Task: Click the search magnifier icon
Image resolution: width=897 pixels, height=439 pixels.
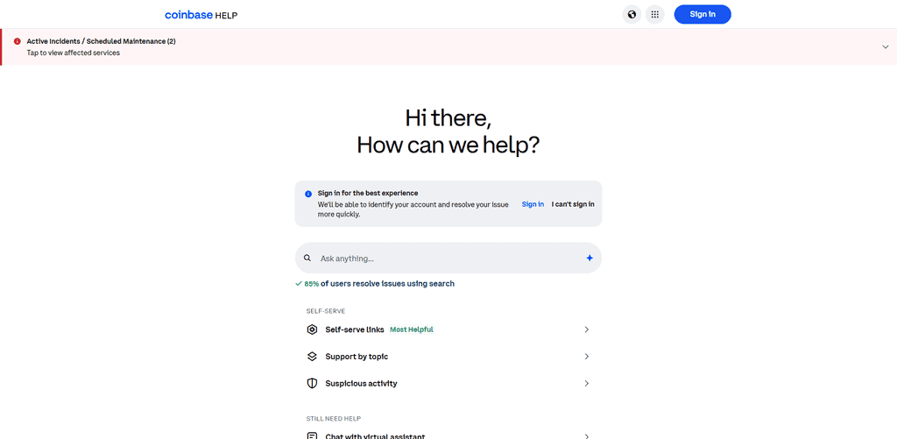Action: click(307, 258)
